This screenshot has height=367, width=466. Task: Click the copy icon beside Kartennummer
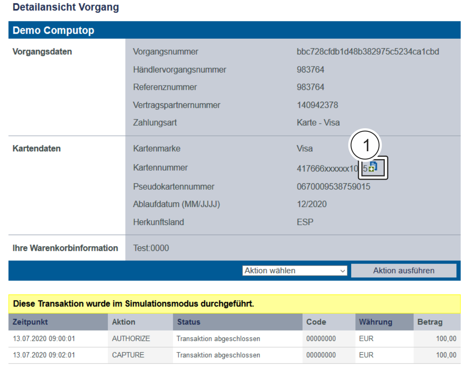coord(373,167)
